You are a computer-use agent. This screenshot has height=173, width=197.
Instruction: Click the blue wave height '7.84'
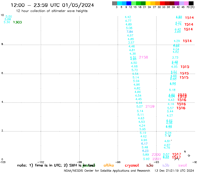tap(130, 32)
